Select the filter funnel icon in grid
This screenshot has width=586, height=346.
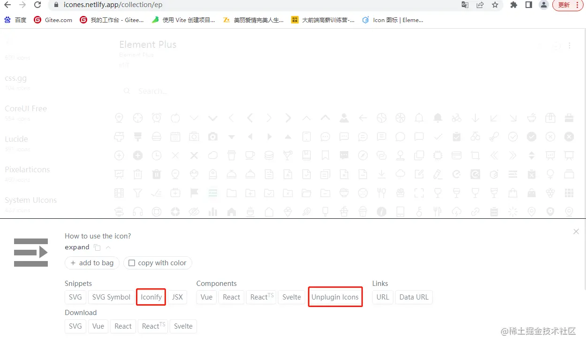[138, 193]
